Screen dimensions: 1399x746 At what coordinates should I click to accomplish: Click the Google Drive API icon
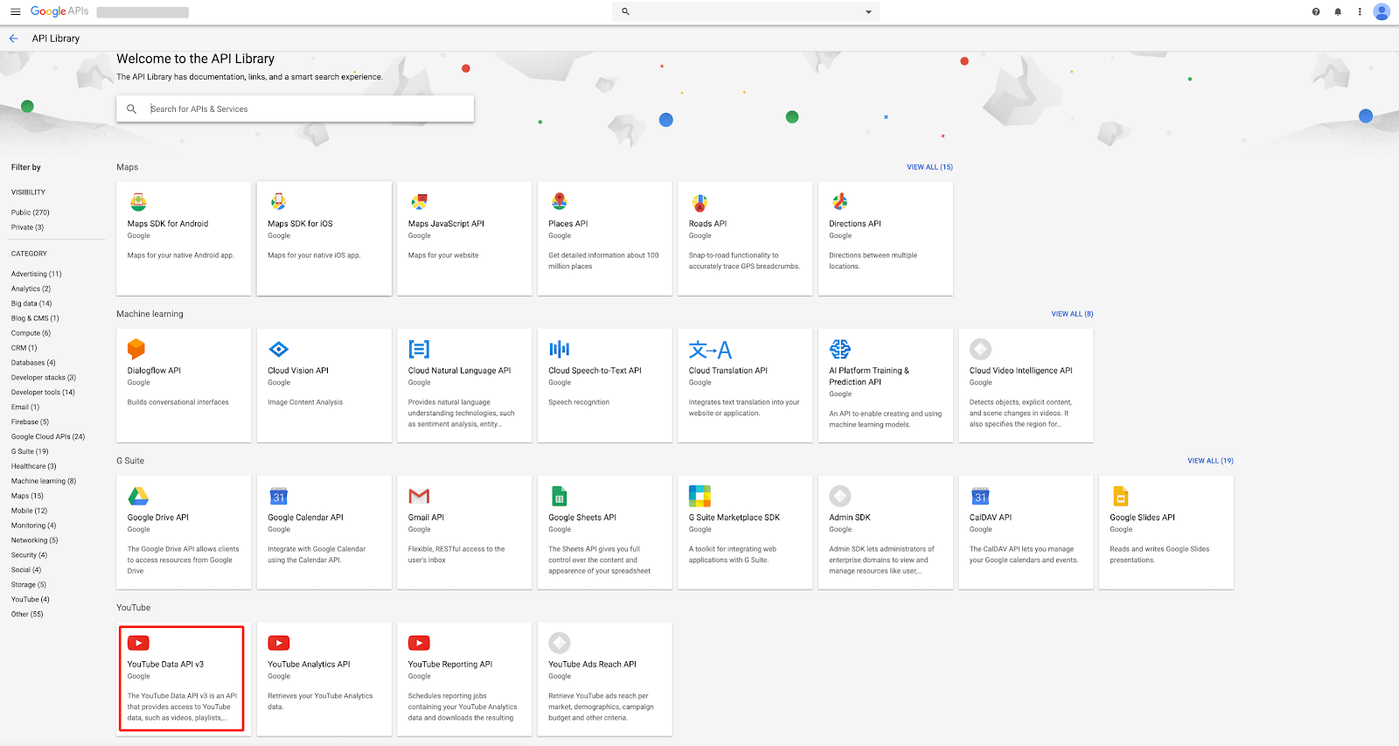pos(138,496)
